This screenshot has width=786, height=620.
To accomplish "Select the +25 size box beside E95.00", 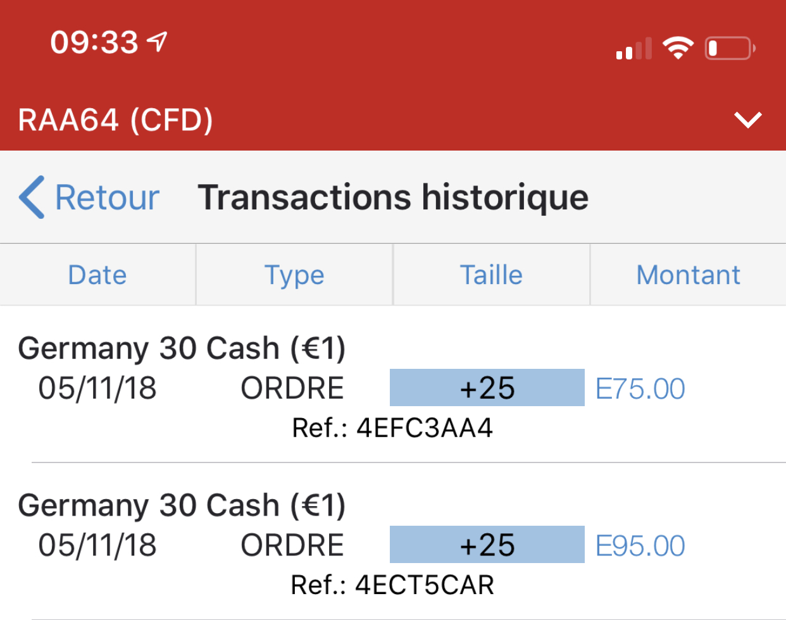I will coord(487,545).
